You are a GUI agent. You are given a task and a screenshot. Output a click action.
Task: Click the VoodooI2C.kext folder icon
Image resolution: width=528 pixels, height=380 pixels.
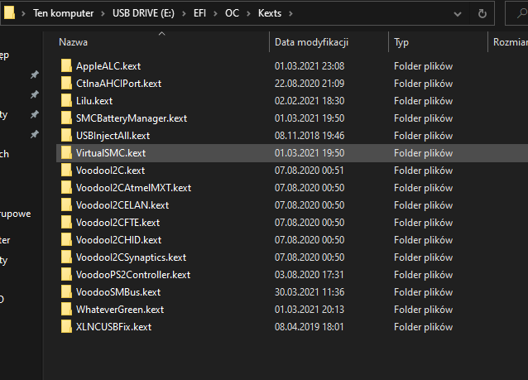pyautogui.click(x=66, y=170)
